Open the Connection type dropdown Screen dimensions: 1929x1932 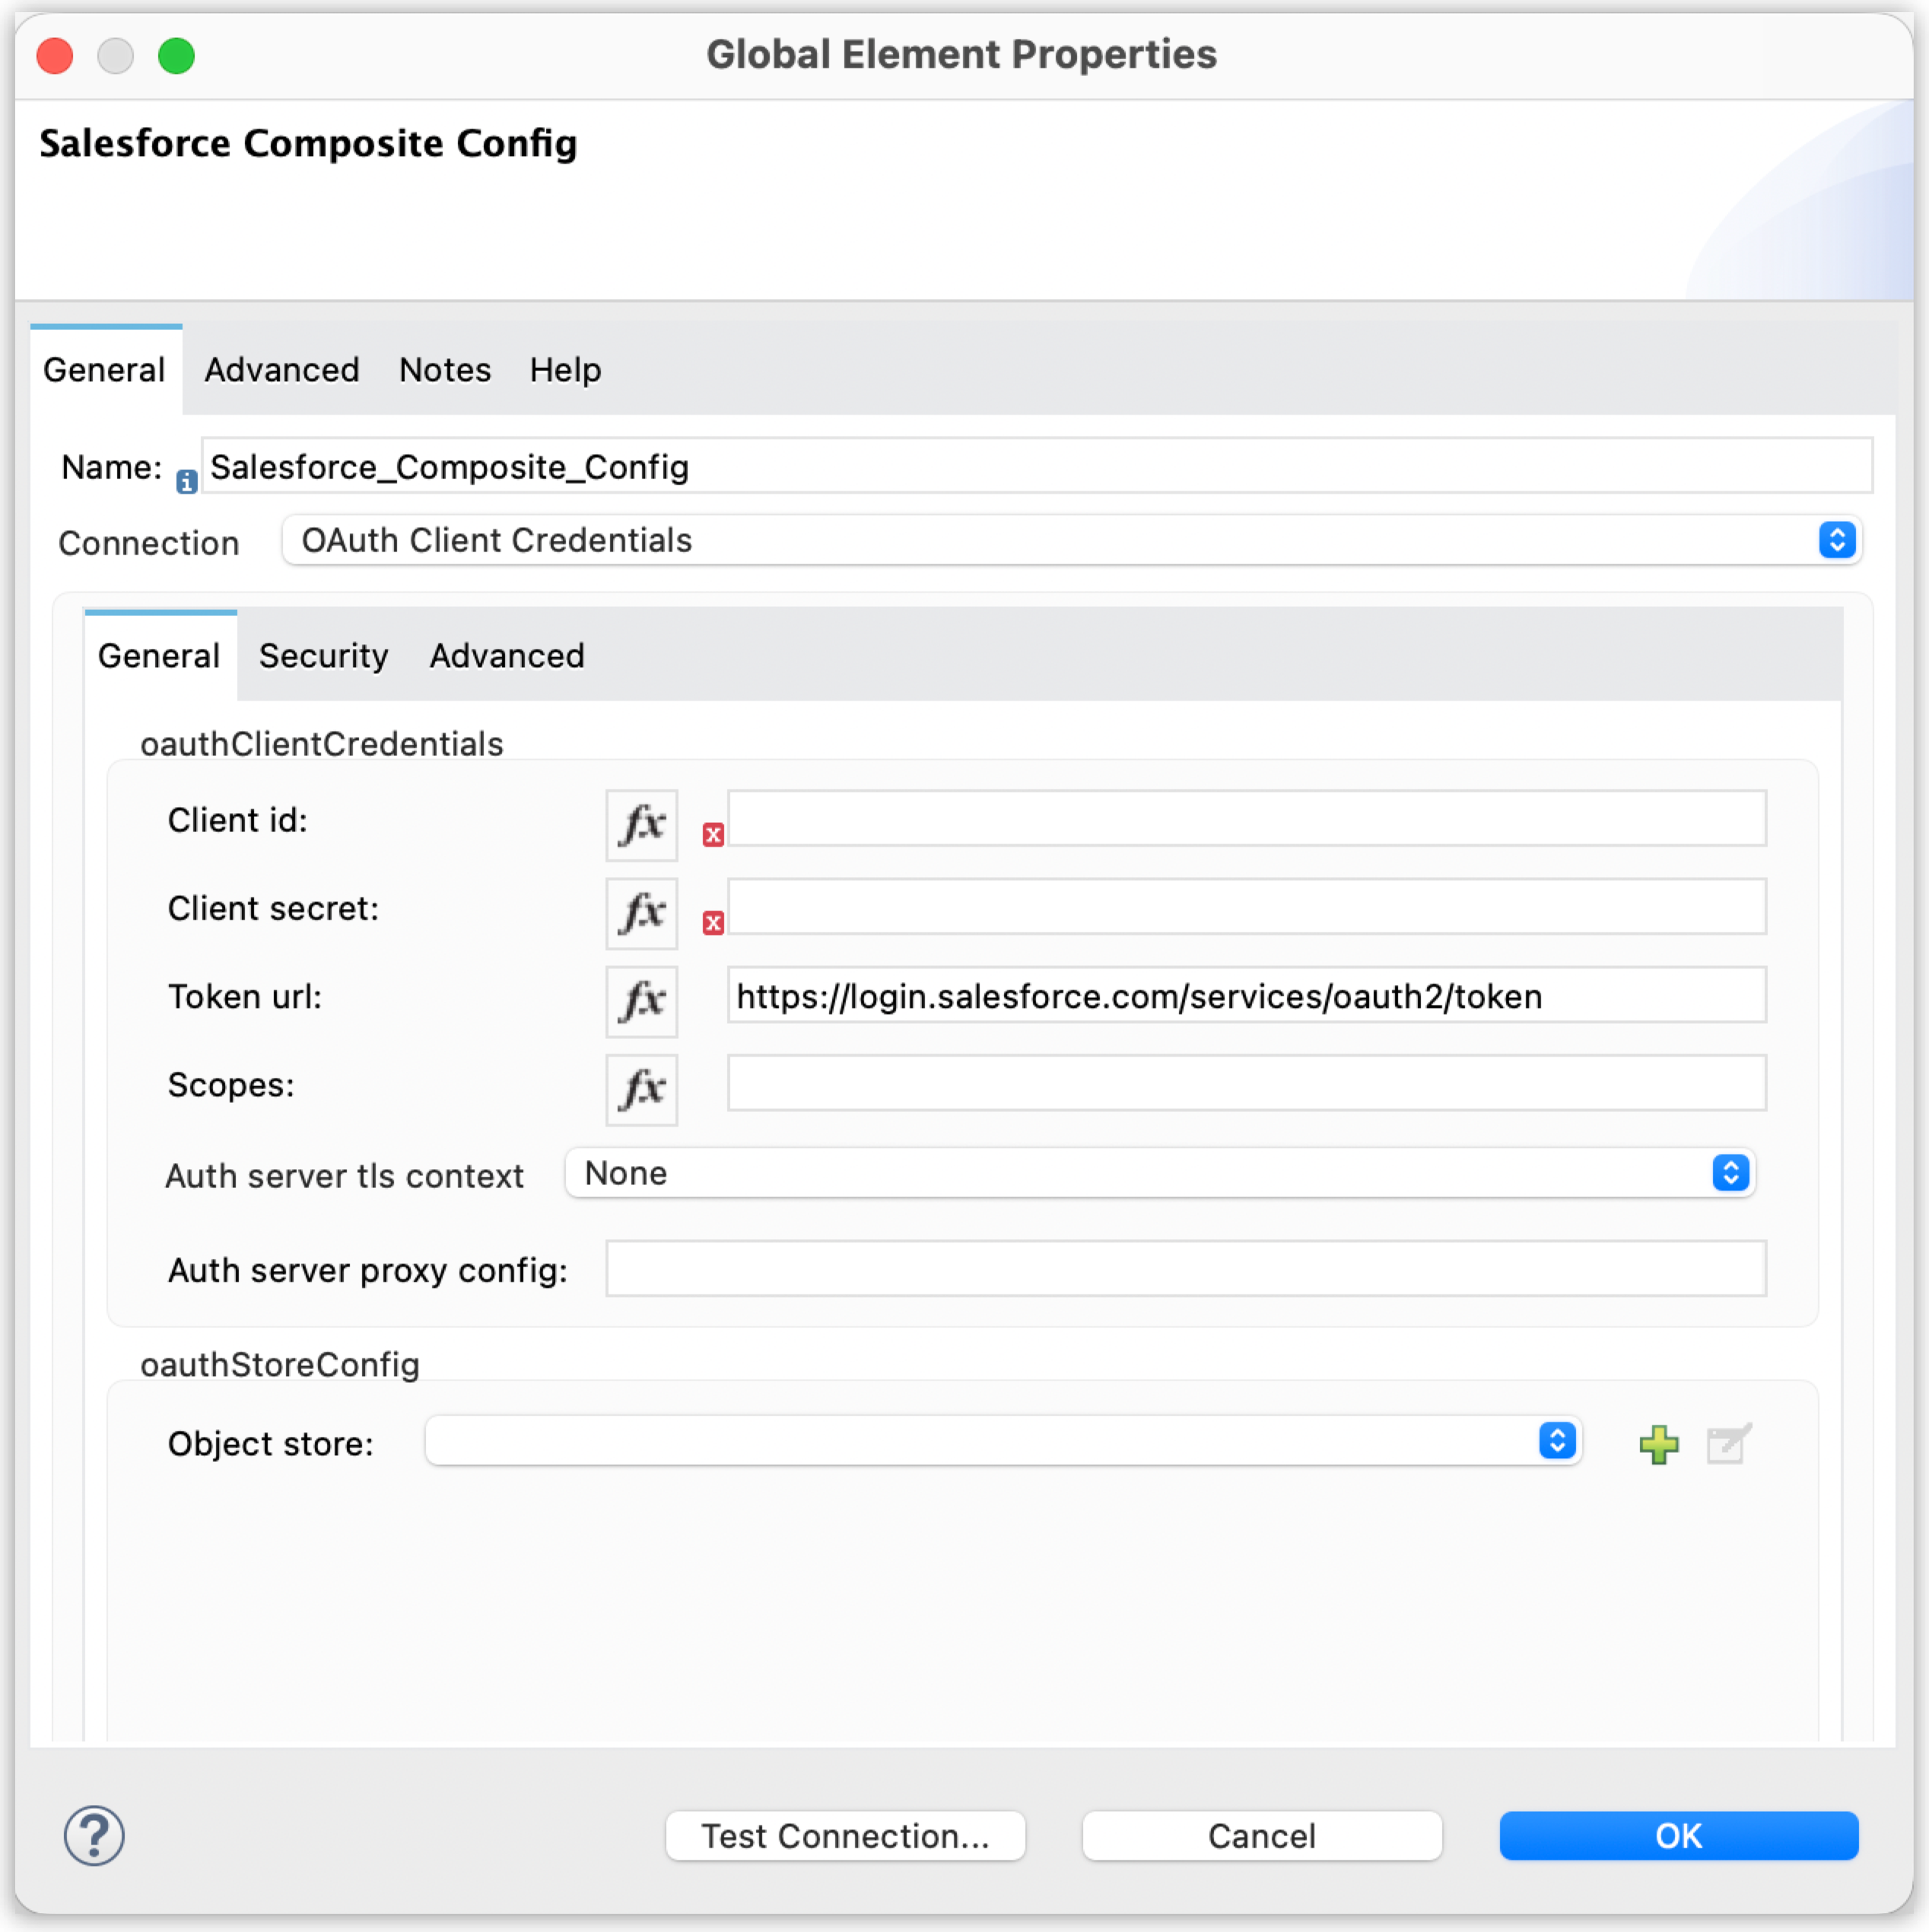(x=1071, y=540)
